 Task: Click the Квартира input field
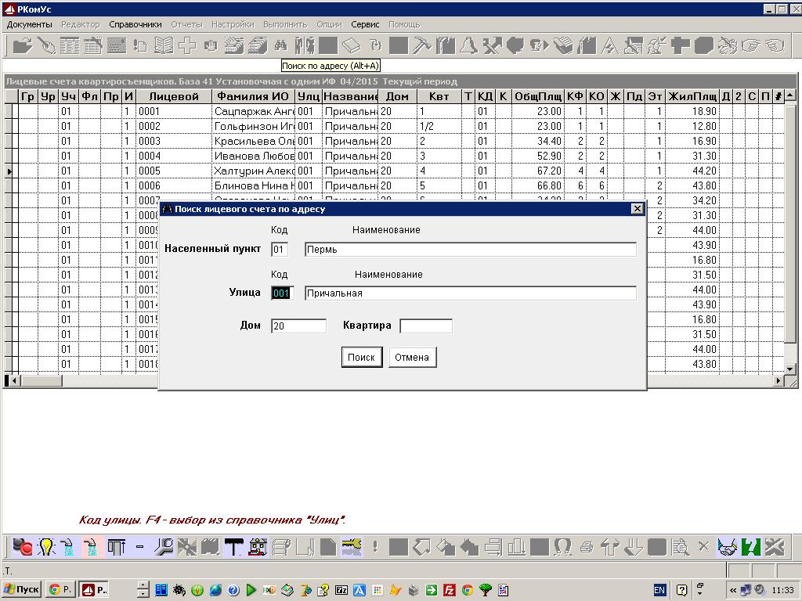coord(426,326)
